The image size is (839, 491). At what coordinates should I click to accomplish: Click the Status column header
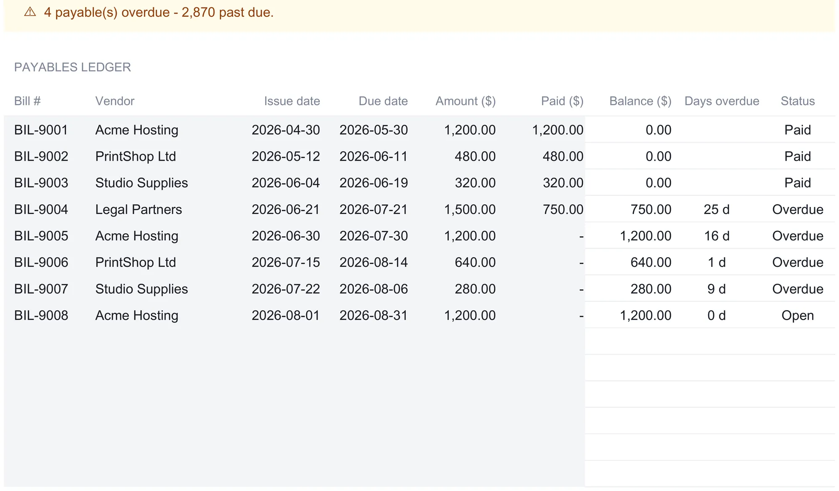(797, 101)
